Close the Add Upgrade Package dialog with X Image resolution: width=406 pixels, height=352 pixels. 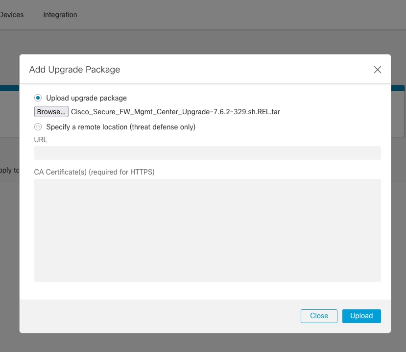click(377, 70)
